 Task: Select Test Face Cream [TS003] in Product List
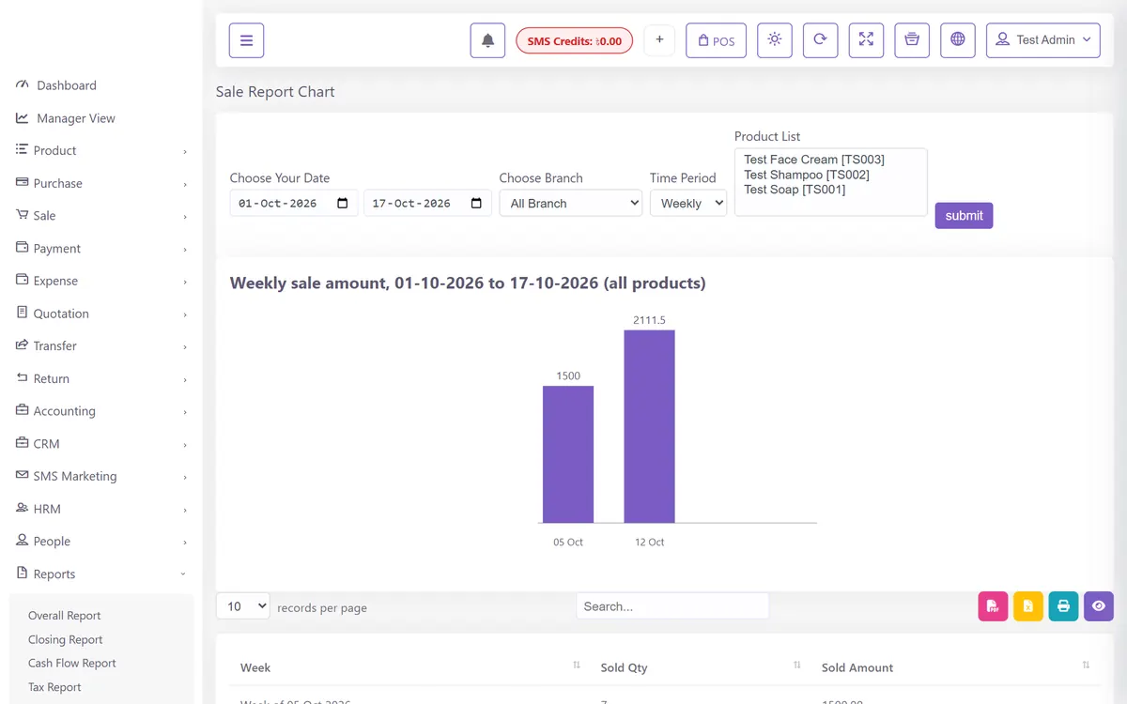click(x=814, y=160)
